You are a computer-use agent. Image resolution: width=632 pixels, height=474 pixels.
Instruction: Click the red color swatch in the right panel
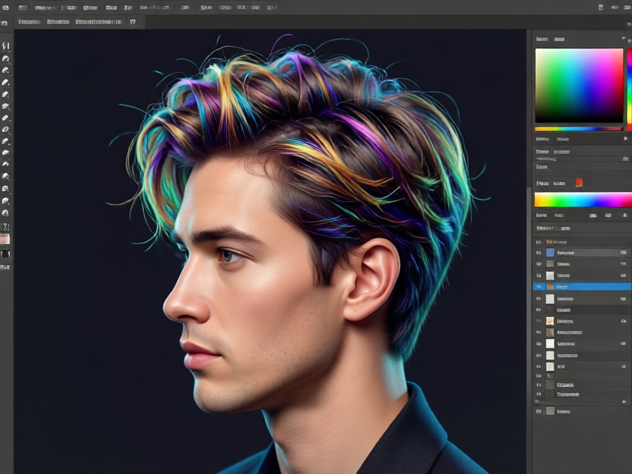[579, 183]
